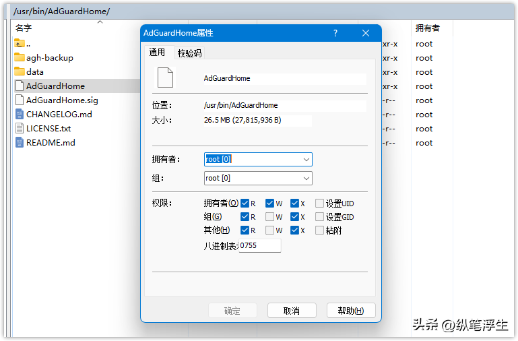Toggle group R permission checkbox
The image size is (518, 341).
(x=245, y=217)
